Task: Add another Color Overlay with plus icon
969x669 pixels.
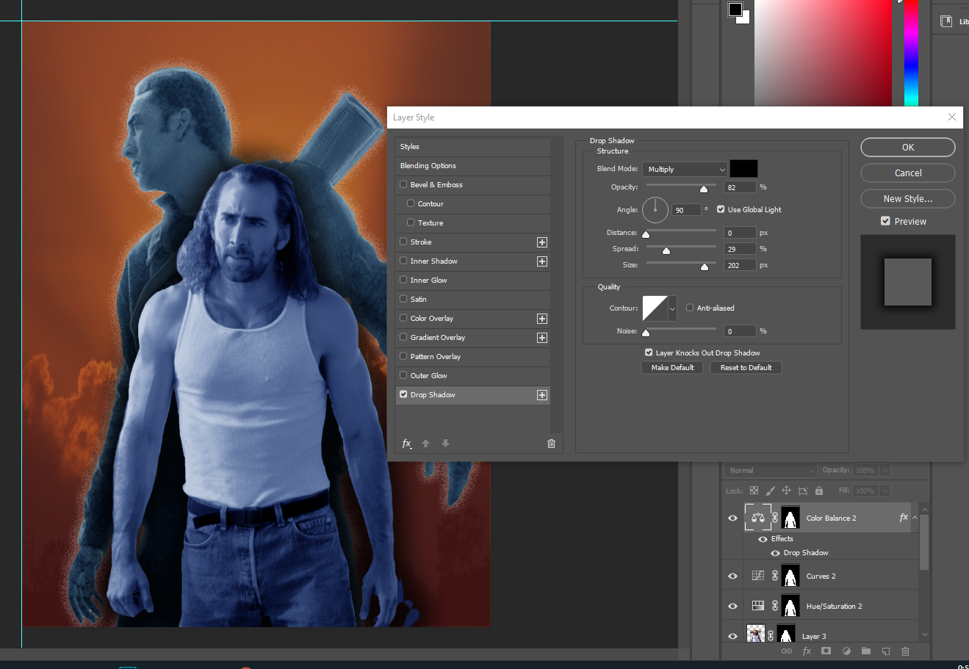Action: (542, 319)
